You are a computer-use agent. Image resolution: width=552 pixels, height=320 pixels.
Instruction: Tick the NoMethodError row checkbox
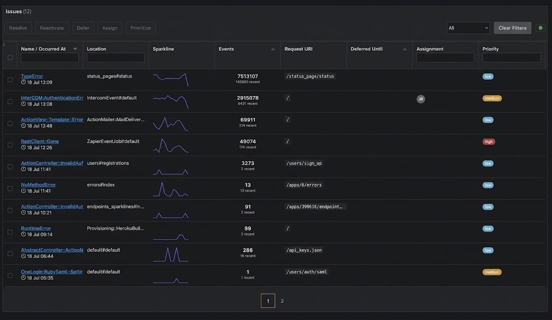pos(10,189)
